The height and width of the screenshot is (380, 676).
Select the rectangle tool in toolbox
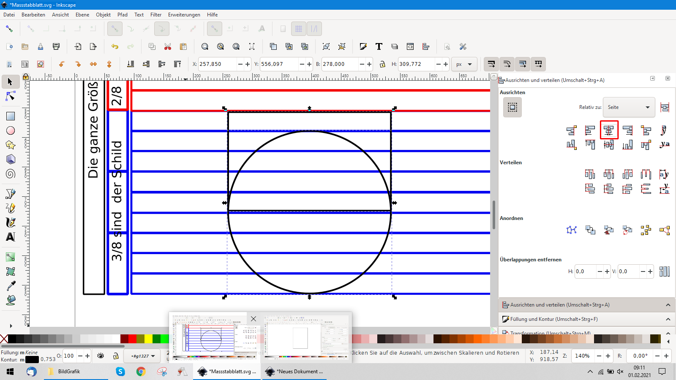pos(11,116)
